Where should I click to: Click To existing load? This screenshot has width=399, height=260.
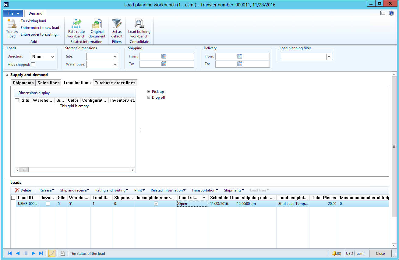[34, 21]
